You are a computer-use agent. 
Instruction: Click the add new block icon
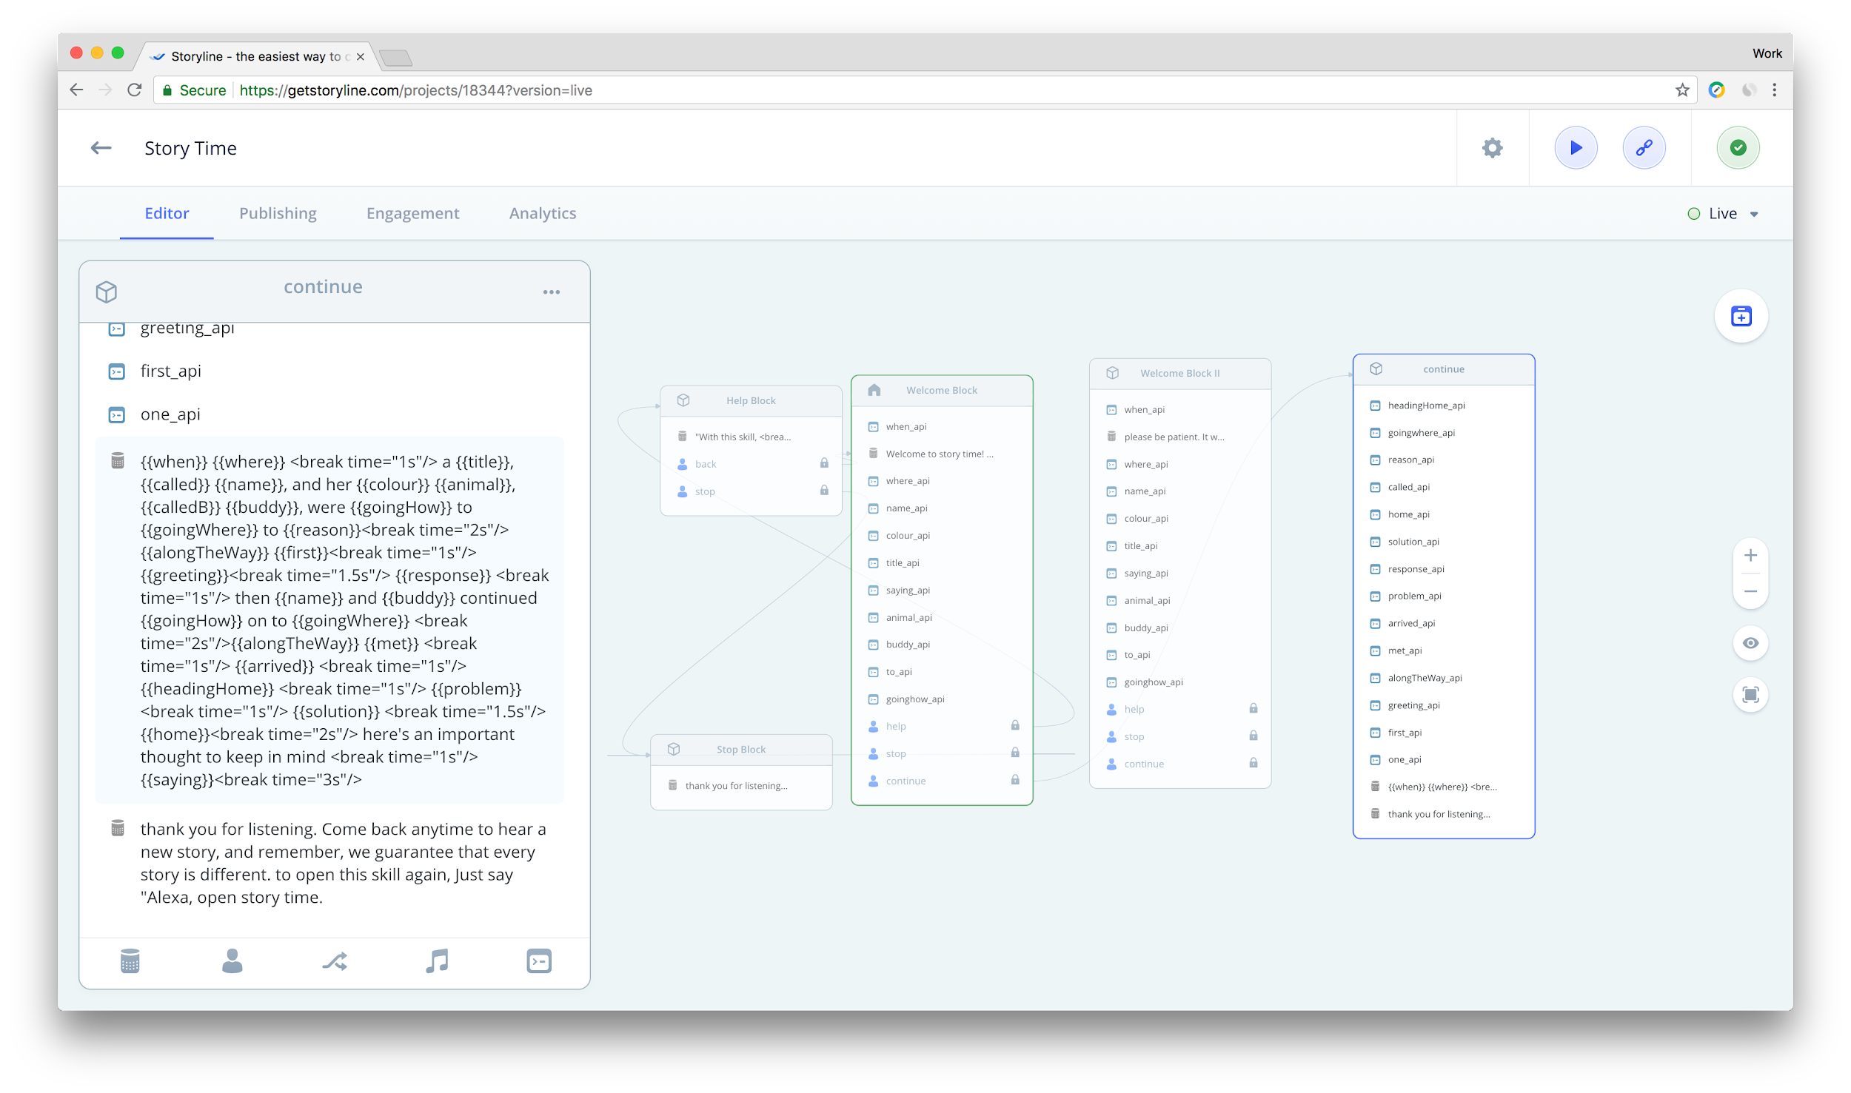pos(1741,317)
